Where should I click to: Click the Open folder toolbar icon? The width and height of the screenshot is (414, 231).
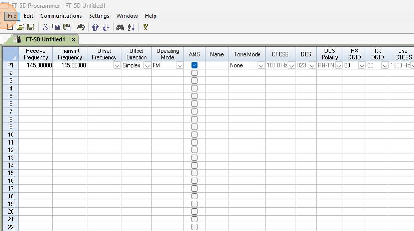[20, 27]
